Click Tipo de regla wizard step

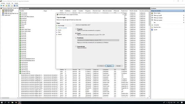[x=61, y=26]
